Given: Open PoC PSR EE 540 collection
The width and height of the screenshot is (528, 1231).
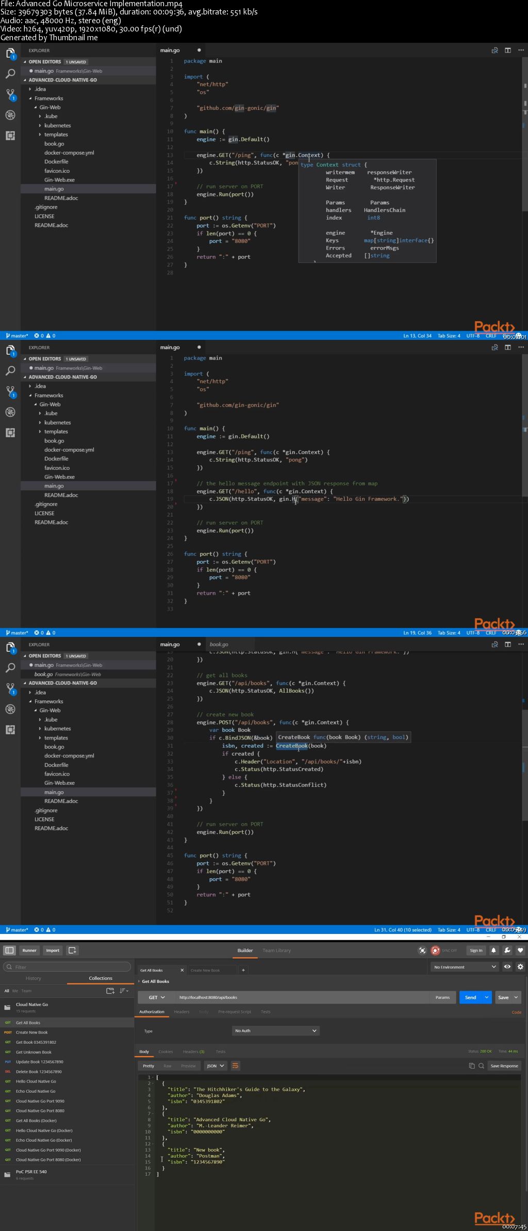Looking at the screenshot, I should coord(67,1174).
